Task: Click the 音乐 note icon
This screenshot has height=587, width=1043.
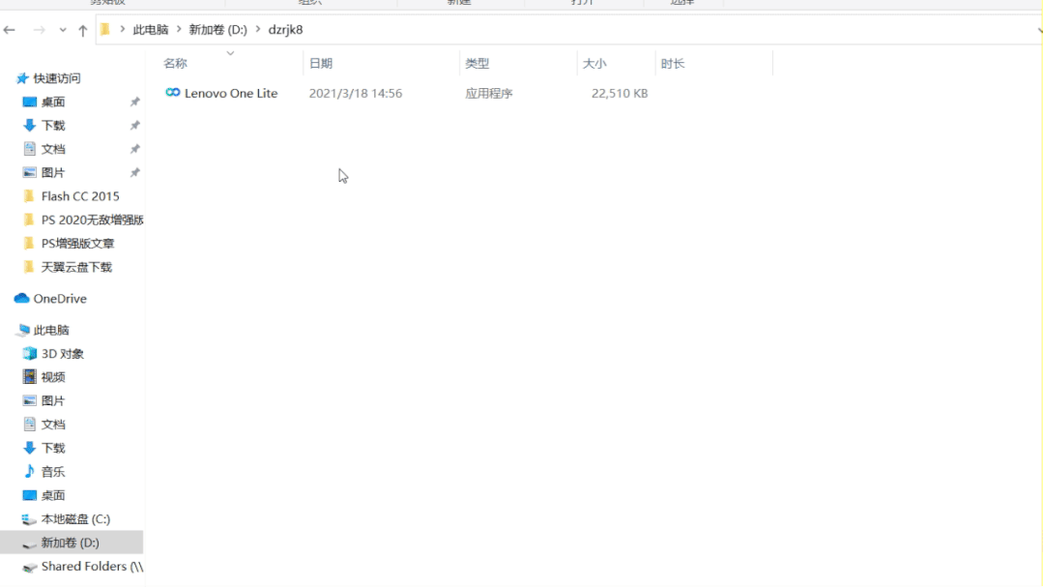Action: (29, 471)
